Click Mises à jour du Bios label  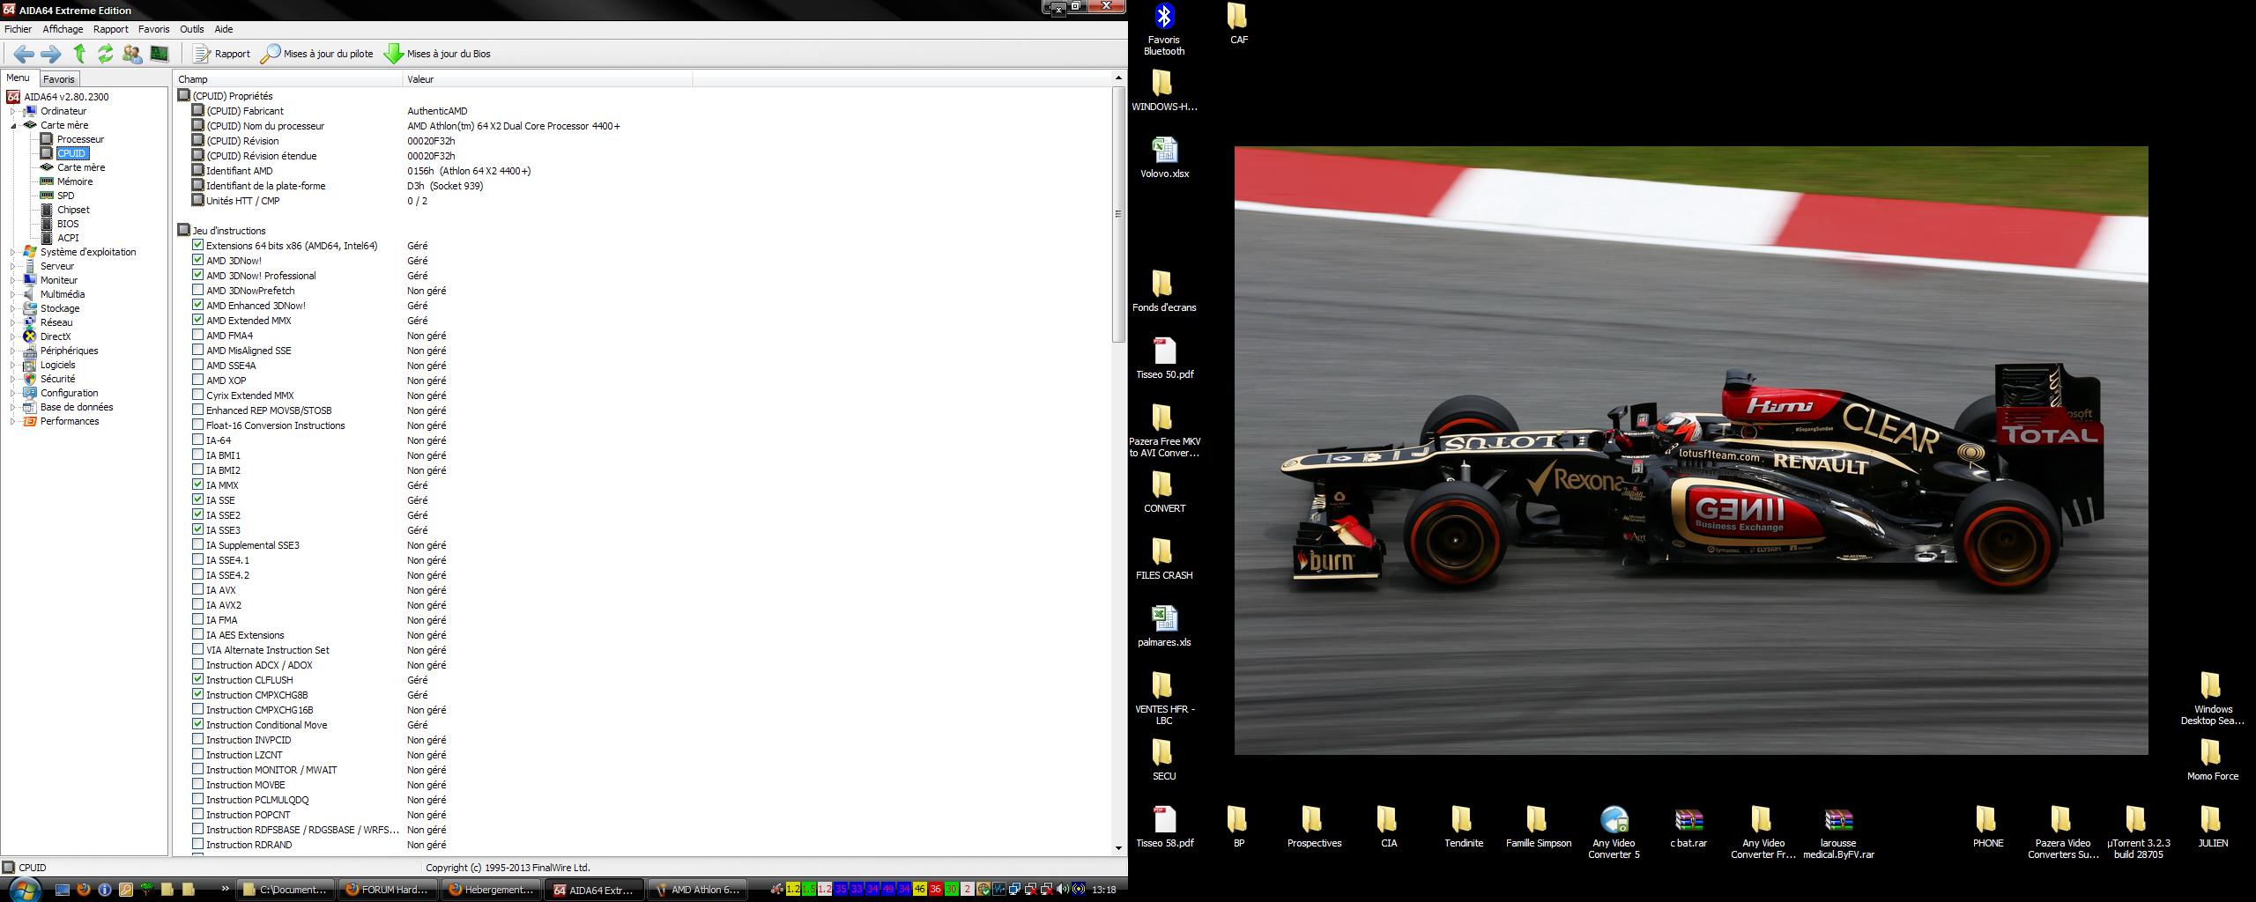(449, 54)
